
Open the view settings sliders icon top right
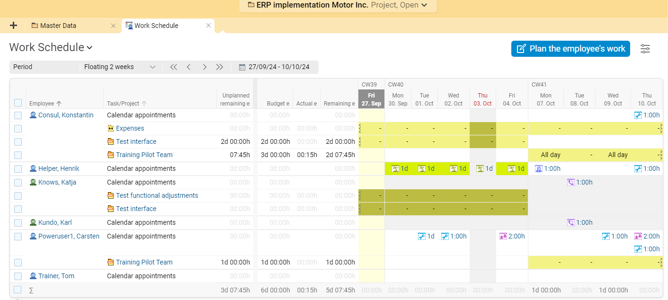[645, 49]
